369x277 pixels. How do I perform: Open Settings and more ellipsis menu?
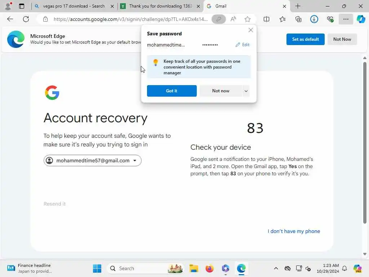[346, 19]
